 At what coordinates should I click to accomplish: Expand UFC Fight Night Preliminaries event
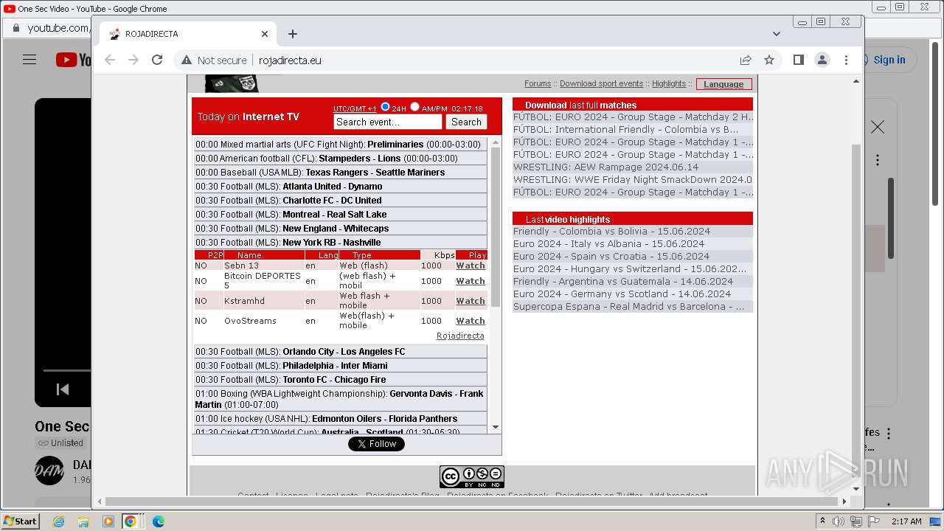click(x=341, y=145)
